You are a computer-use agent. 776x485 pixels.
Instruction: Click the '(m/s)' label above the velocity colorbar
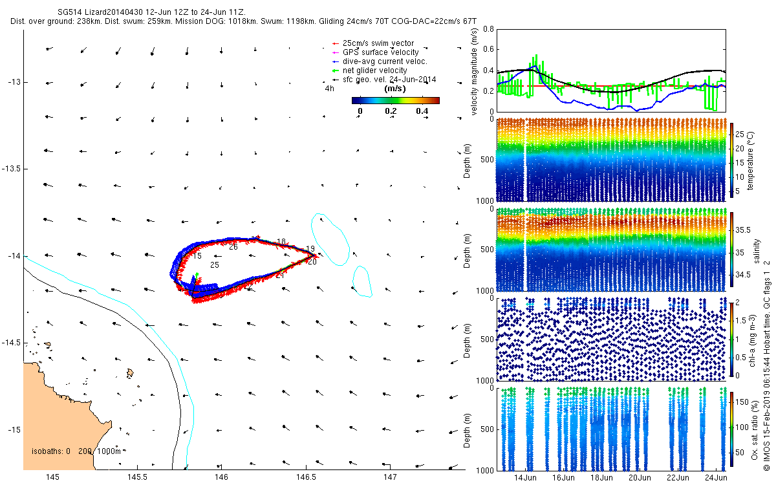point(395,89)
